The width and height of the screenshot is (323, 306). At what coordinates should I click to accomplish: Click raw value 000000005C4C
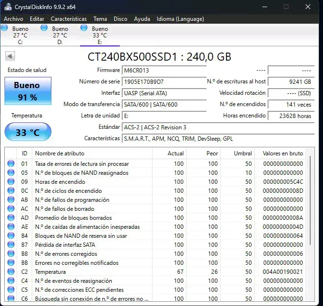(283, 181)
